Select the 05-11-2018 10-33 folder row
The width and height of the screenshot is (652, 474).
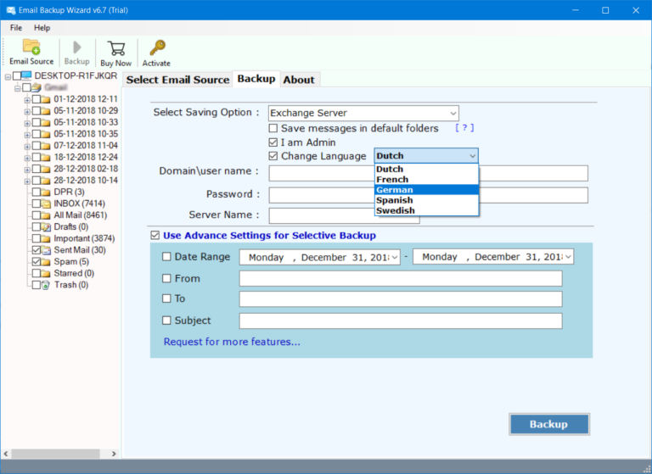click(86, 123)
